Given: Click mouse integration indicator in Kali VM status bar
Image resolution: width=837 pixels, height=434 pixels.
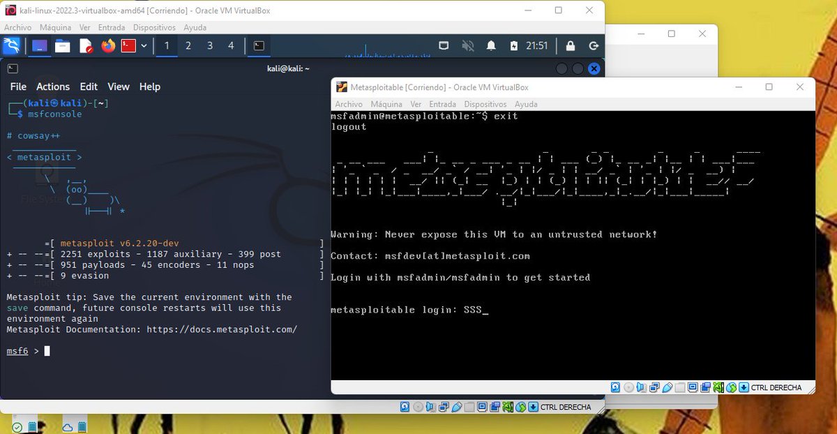Looking at the screenshot, I should [521, 407].
